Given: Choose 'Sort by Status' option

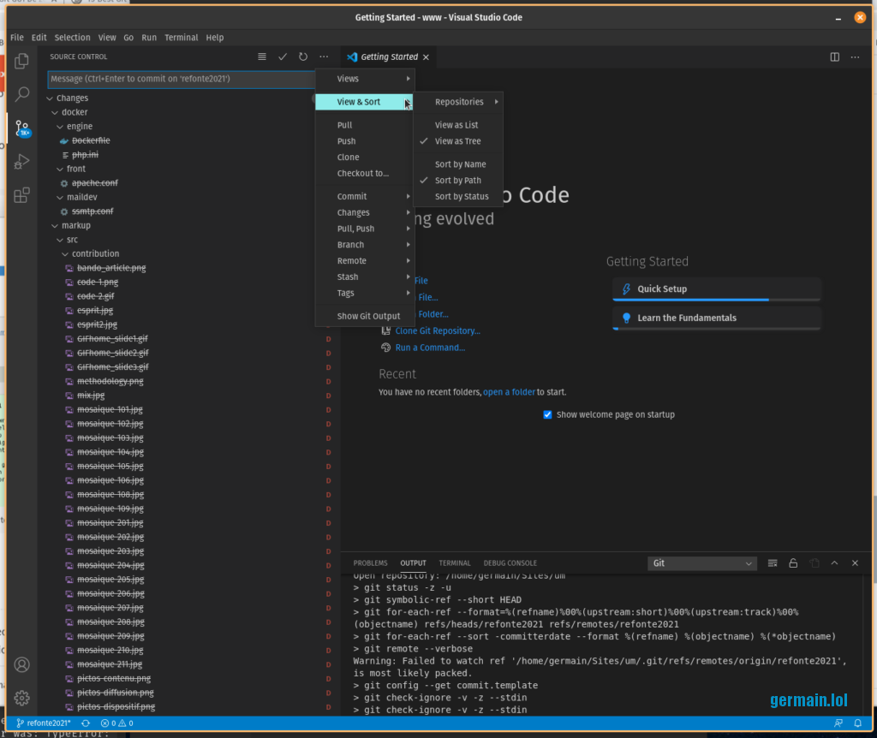Looking at the screenshot, I should (x=462, y=197).
